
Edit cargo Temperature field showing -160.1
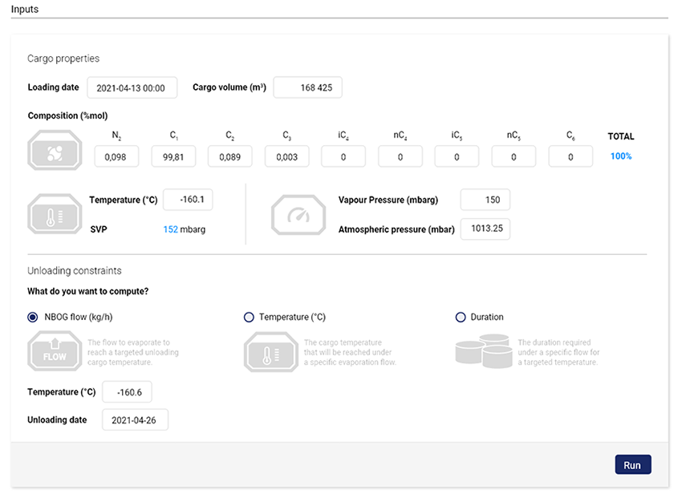[188, 200]
